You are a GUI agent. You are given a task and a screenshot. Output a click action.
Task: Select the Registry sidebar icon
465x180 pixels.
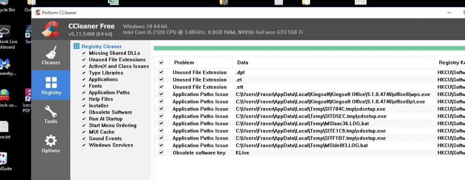51,83
